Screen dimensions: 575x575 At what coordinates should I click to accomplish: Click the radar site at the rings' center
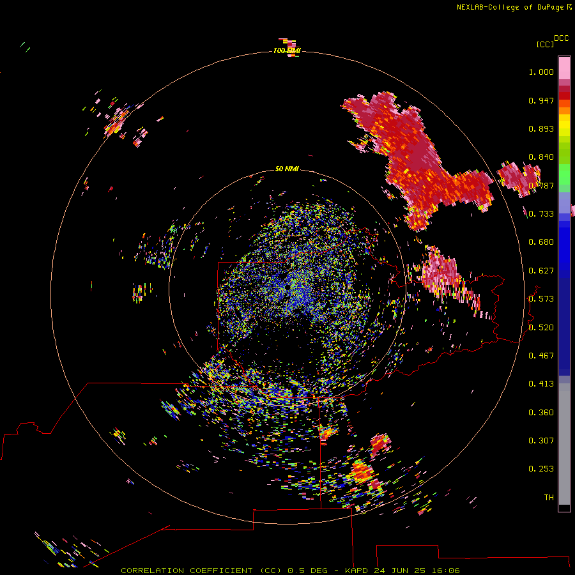coord(287,288)
